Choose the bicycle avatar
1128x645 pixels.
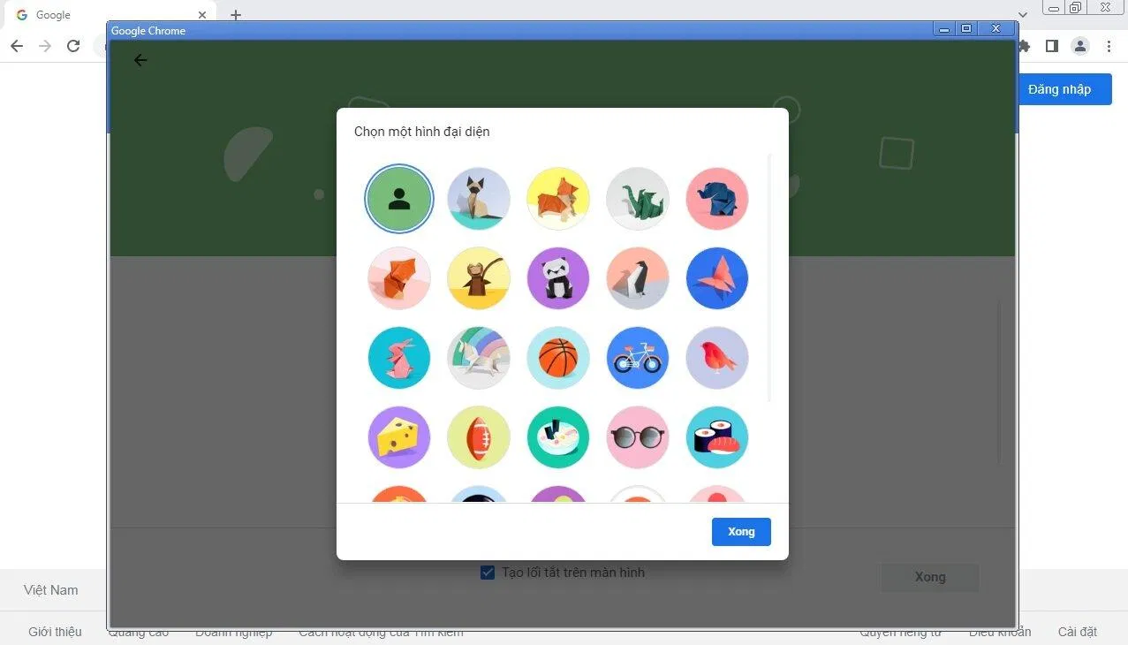(x=638, y=358)
